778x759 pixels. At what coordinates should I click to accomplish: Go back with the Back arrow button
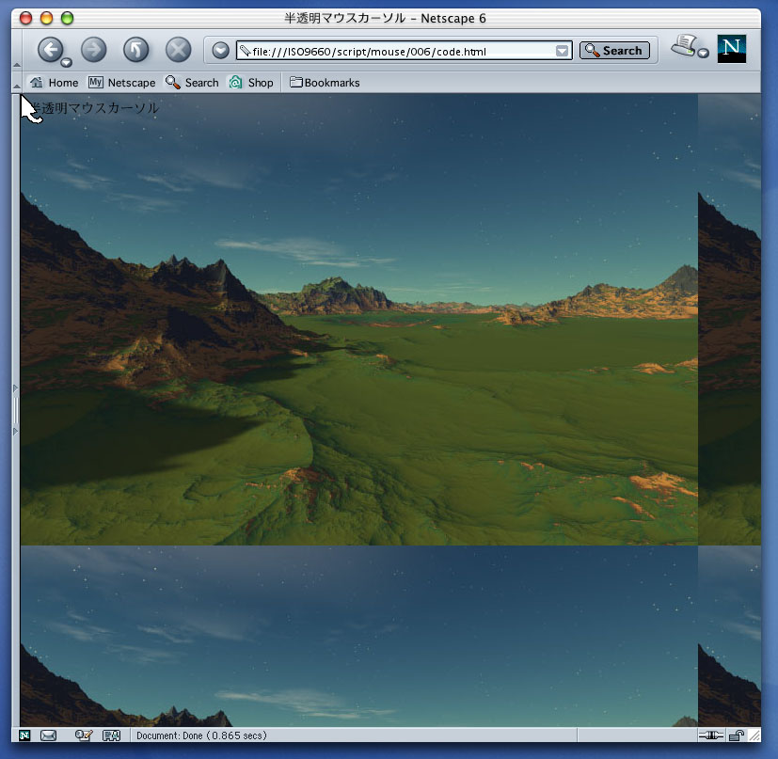pos(50,49)
